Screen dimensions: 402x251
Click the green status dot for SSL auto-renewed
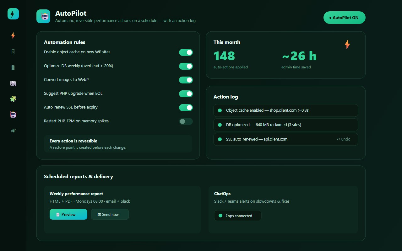220,139
